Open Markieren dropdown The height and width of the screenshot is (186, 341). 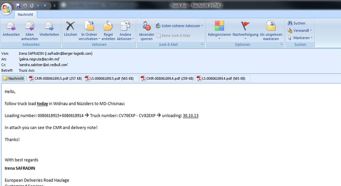pyautogui.click(x=300, y=38)
